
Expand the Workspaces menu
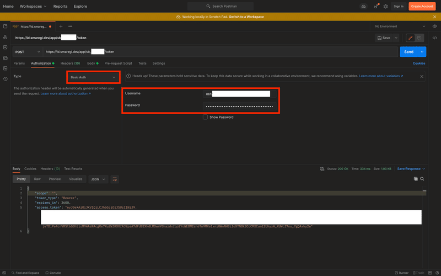pyautogui.click(x=33, y=6)
